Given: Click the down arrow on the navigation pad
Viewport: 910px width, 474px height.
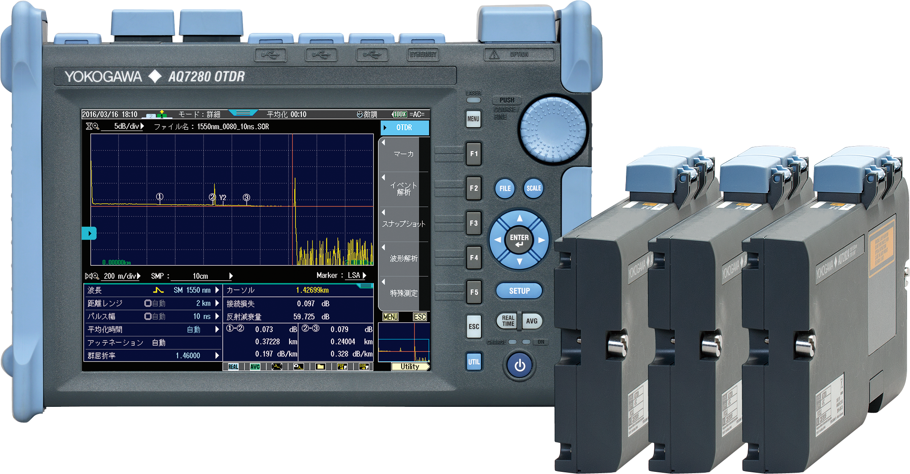Looking at the screenshot, I should pyautogui.click(x=519, y=262).
